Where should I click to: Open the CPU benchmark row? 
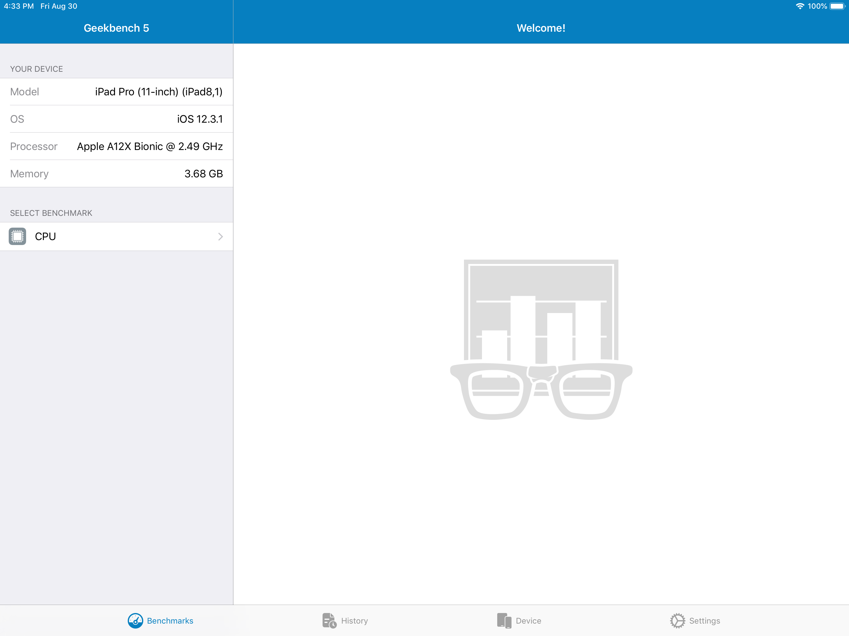click(115, 236)
